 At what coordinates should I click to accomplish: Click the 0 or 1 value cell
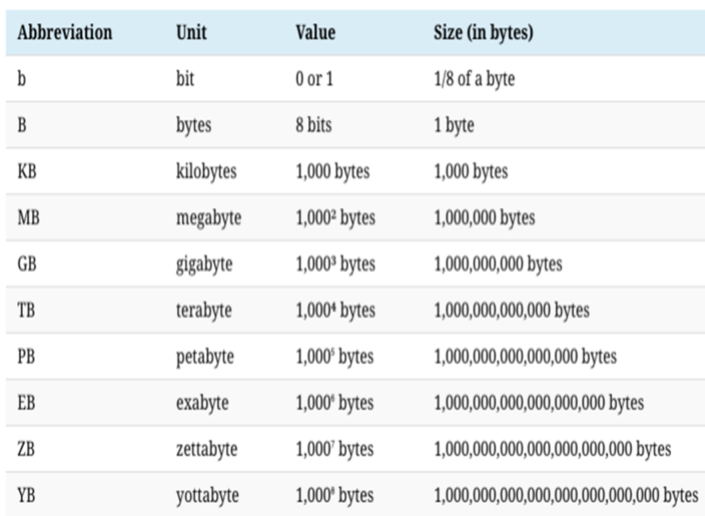pyautogui.click(x=314, y=79)
